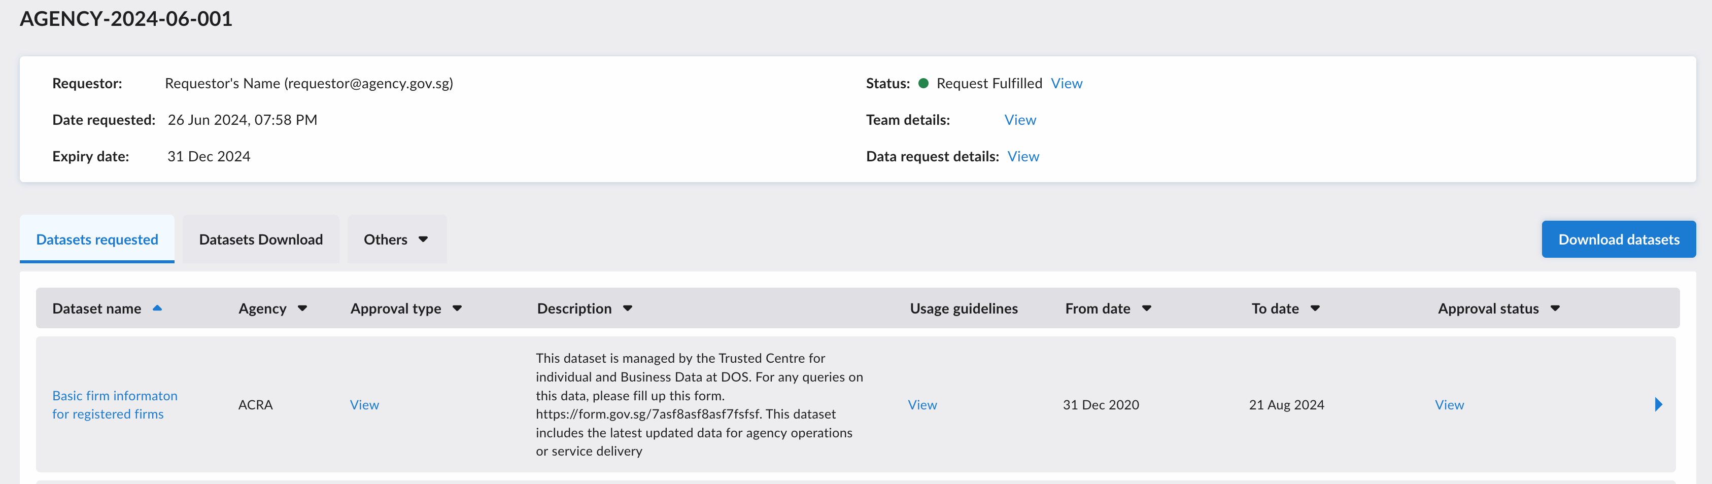Switch to the Datasets Download tab
This screenshot has height=484, width=1712.
[261, 239]
